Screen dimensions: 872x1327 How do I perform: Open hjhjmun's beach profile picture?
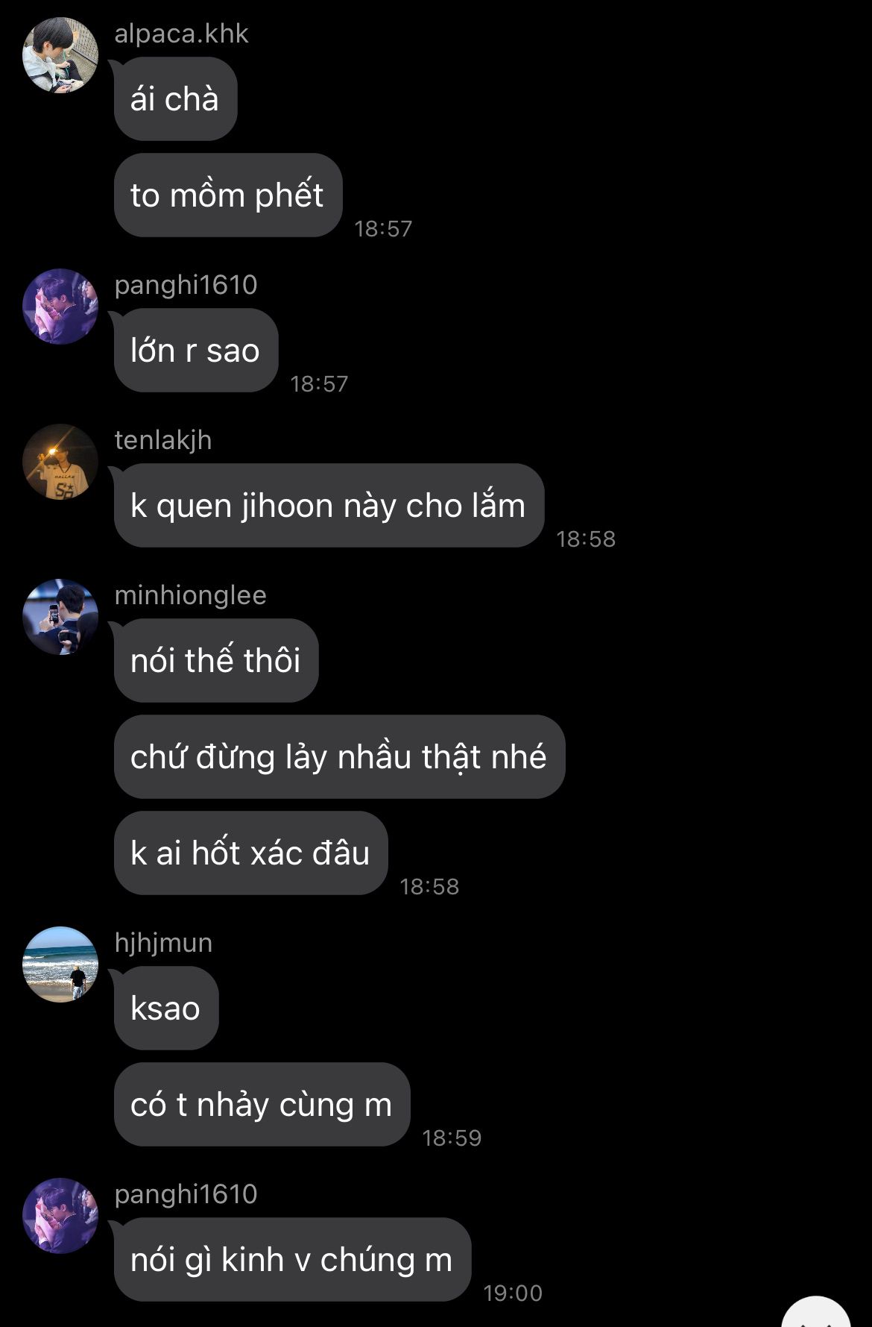point(60,964)
